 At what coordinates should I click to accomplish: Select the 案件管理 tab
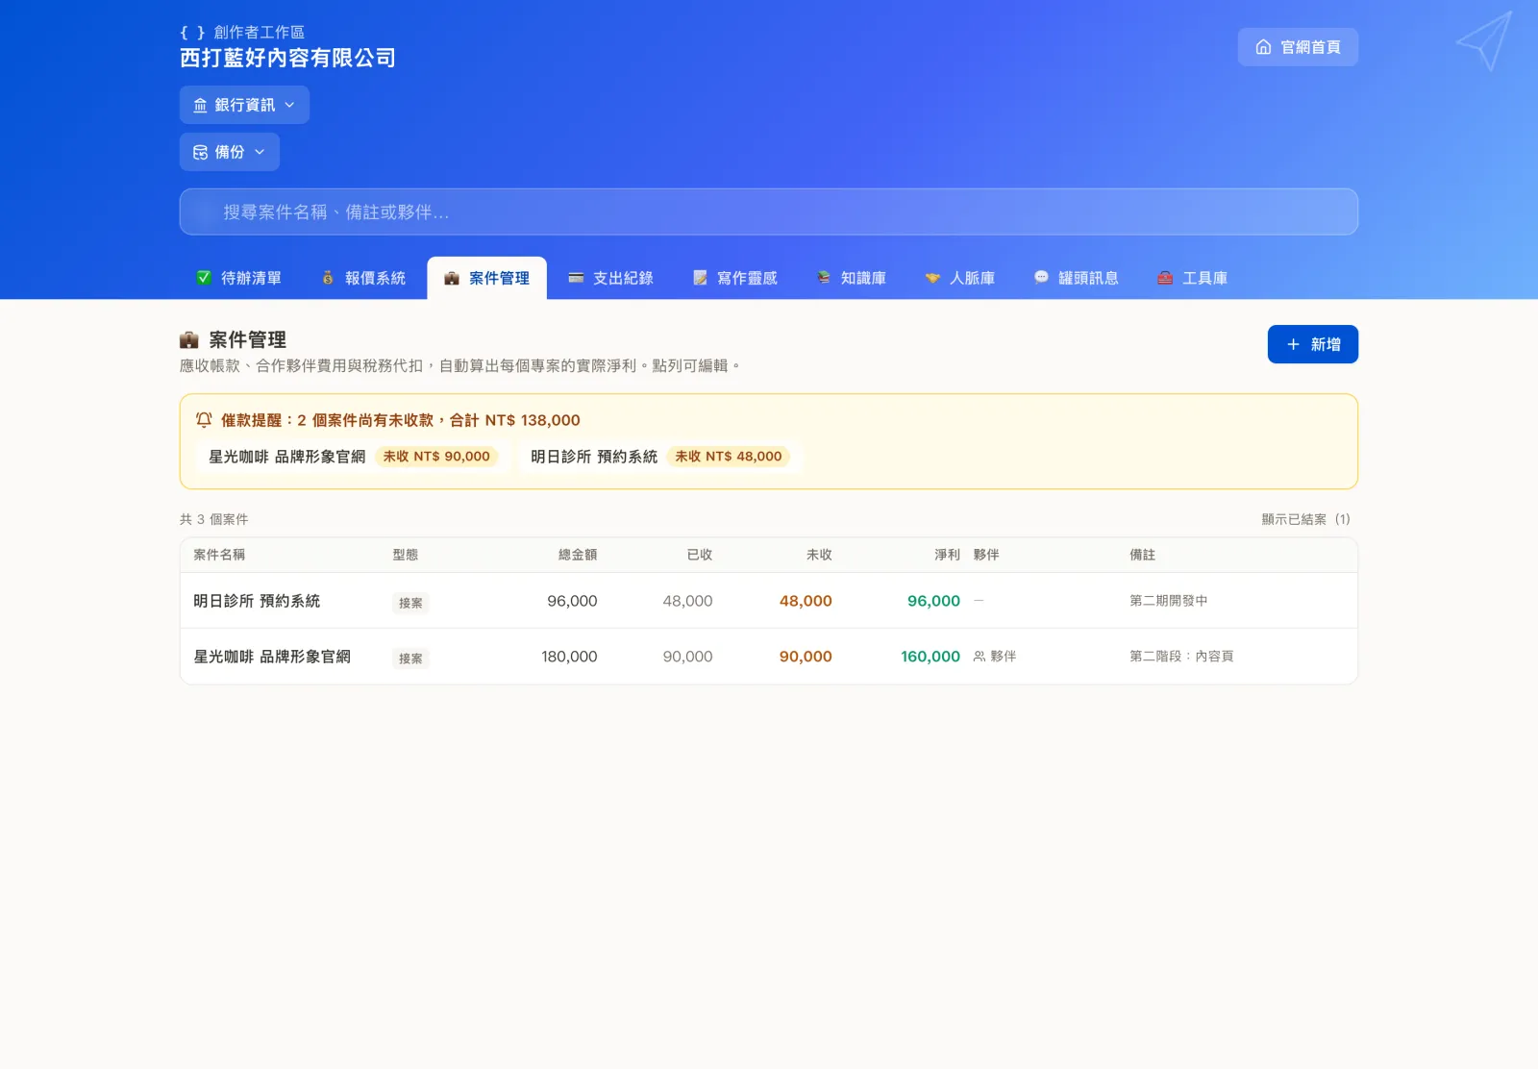click(x=487, y=278)
